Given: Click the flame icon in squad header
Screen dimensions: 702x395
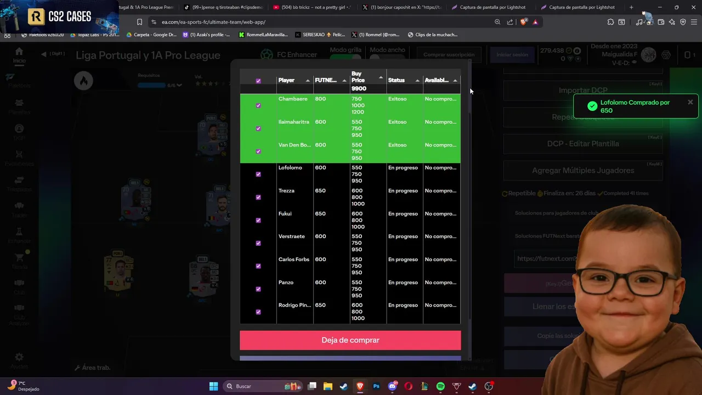Looking at the screenshot, I should 83,81.
